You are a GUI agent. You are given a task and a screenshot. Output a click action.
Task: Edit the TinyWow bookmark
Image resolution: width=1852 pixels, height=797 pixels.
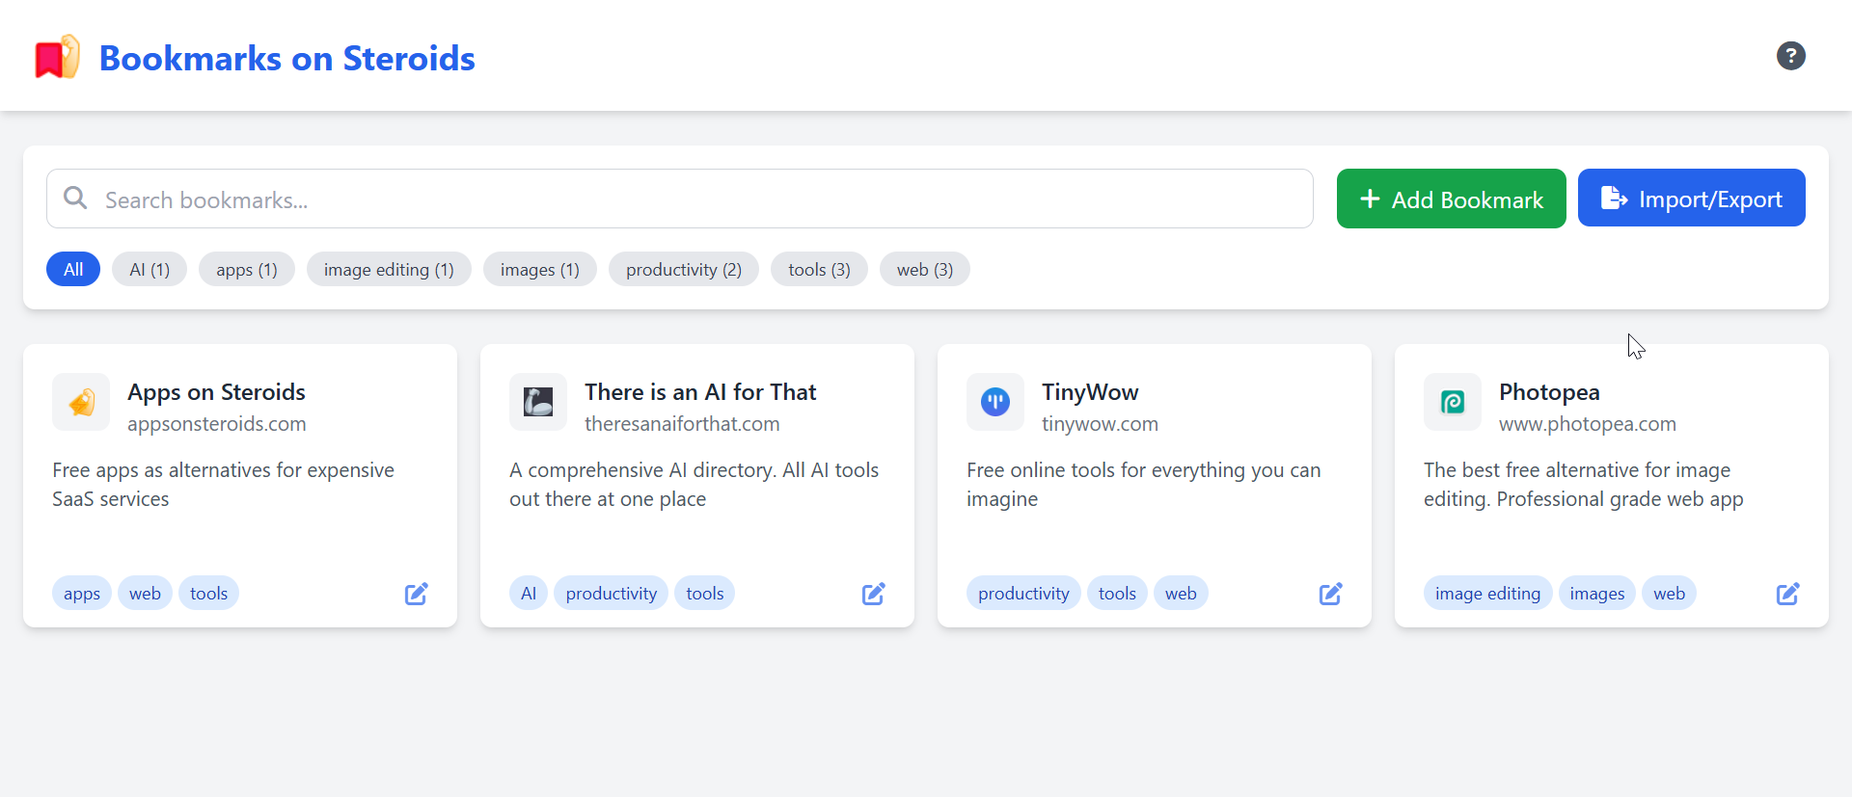click(1330, 594)
